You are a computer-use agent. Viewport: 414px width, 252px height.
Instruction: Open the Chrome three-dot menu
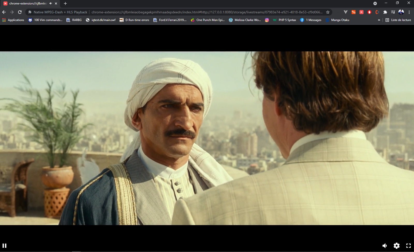[409, 12]
